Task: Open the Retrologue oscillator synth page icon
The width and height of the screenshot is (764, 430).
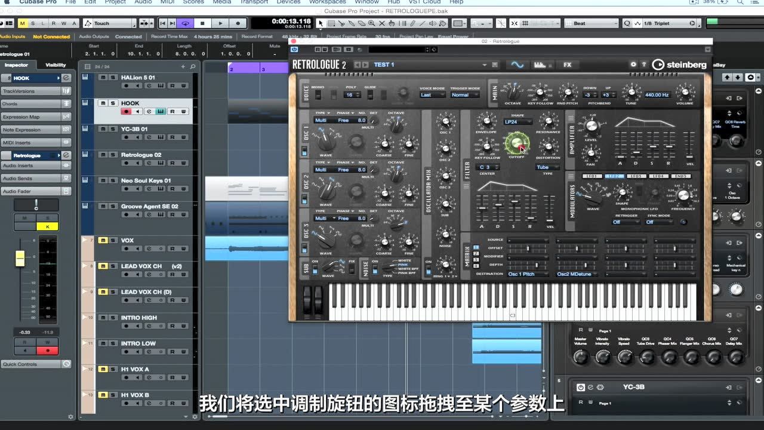Action: [516, 64]
